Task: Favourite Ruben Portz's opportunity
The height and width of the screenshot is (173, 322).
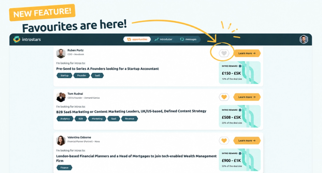Action: (x=224, y=53)
